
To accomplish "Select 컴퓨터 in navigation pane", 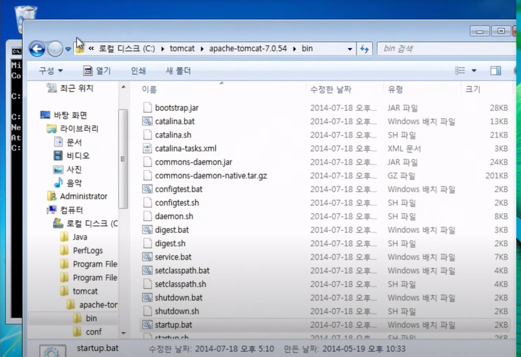I will click(65, 210).
